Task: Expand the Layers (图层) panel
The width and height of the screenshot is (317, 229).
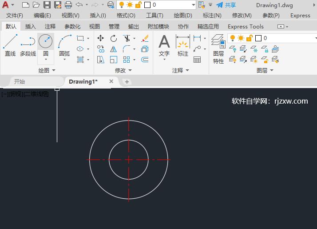Action: (x=265, y=70)
